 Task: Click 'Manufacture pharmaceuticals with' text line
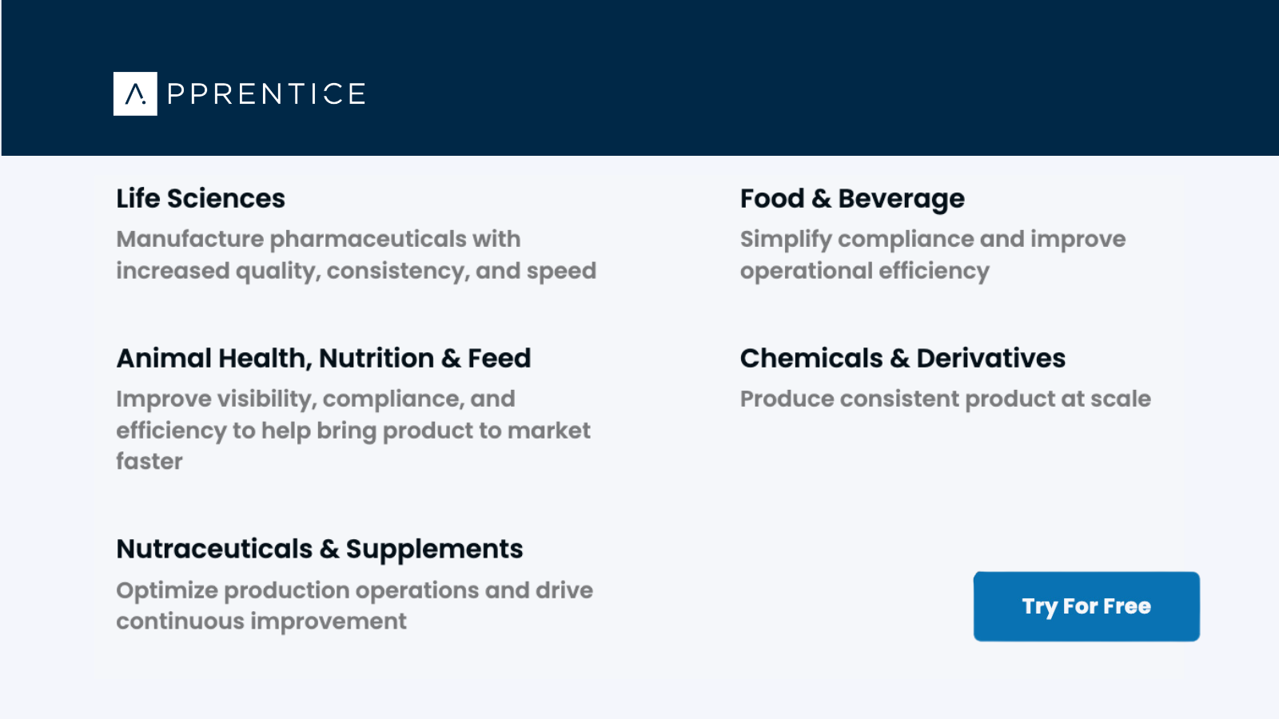(x=318, y=239)
